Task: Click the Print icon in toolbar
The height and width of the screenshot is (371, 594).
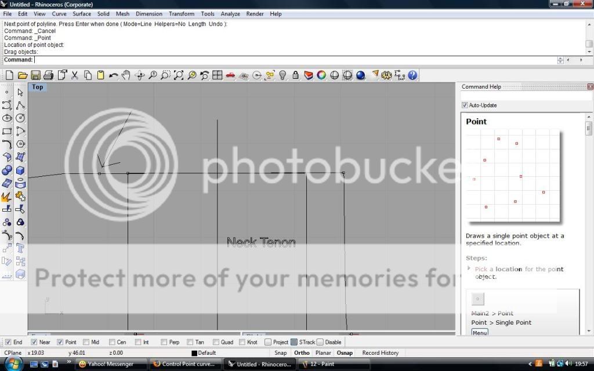Action: 48,75
